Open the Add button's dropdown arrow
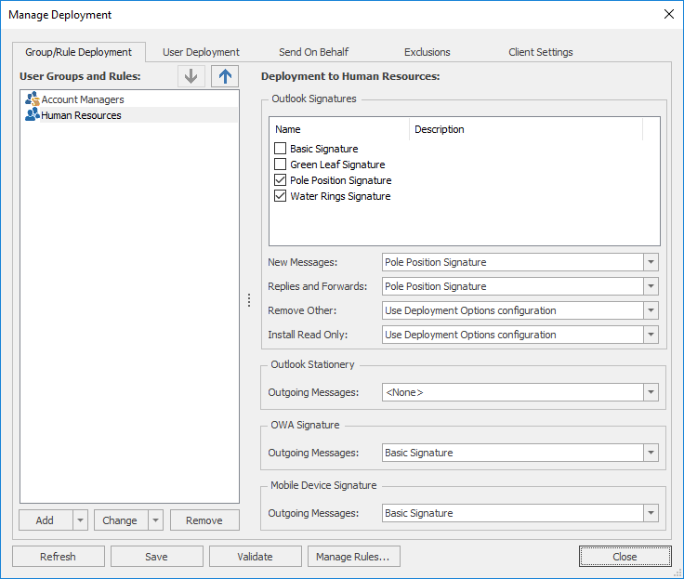684x579 pixels. [x=80, y=520]
